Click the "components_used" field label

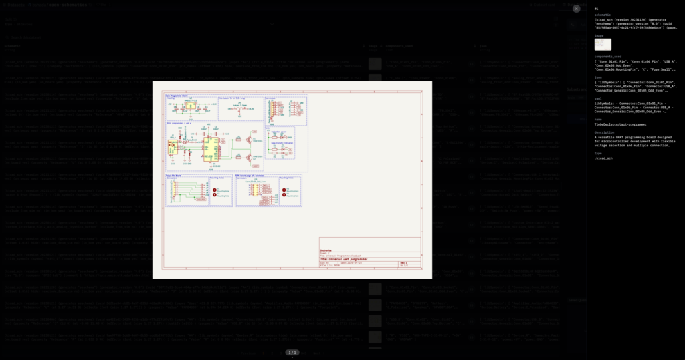pyautogui.click(x=607, y=57)
